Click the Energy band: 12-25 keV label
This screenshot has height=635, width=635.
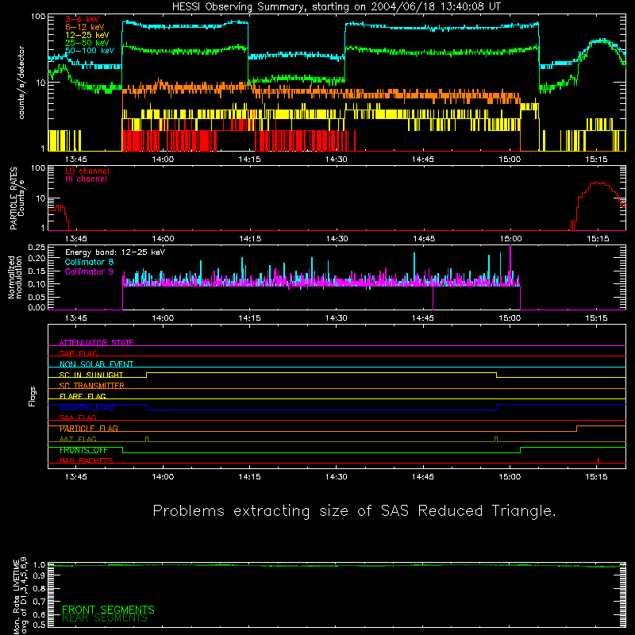[114, 252]
